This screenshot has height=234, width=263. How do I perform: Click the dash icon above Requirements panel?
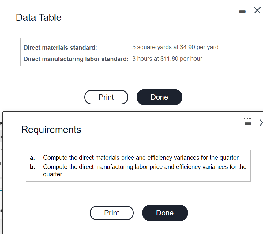point(247,124)
